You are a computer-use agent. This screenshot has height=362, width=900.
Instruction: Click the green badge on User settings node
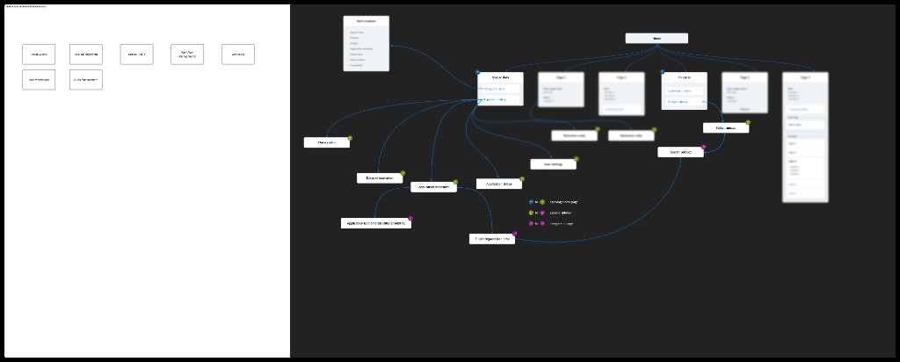pyautogui.click(x=577, y=159)
